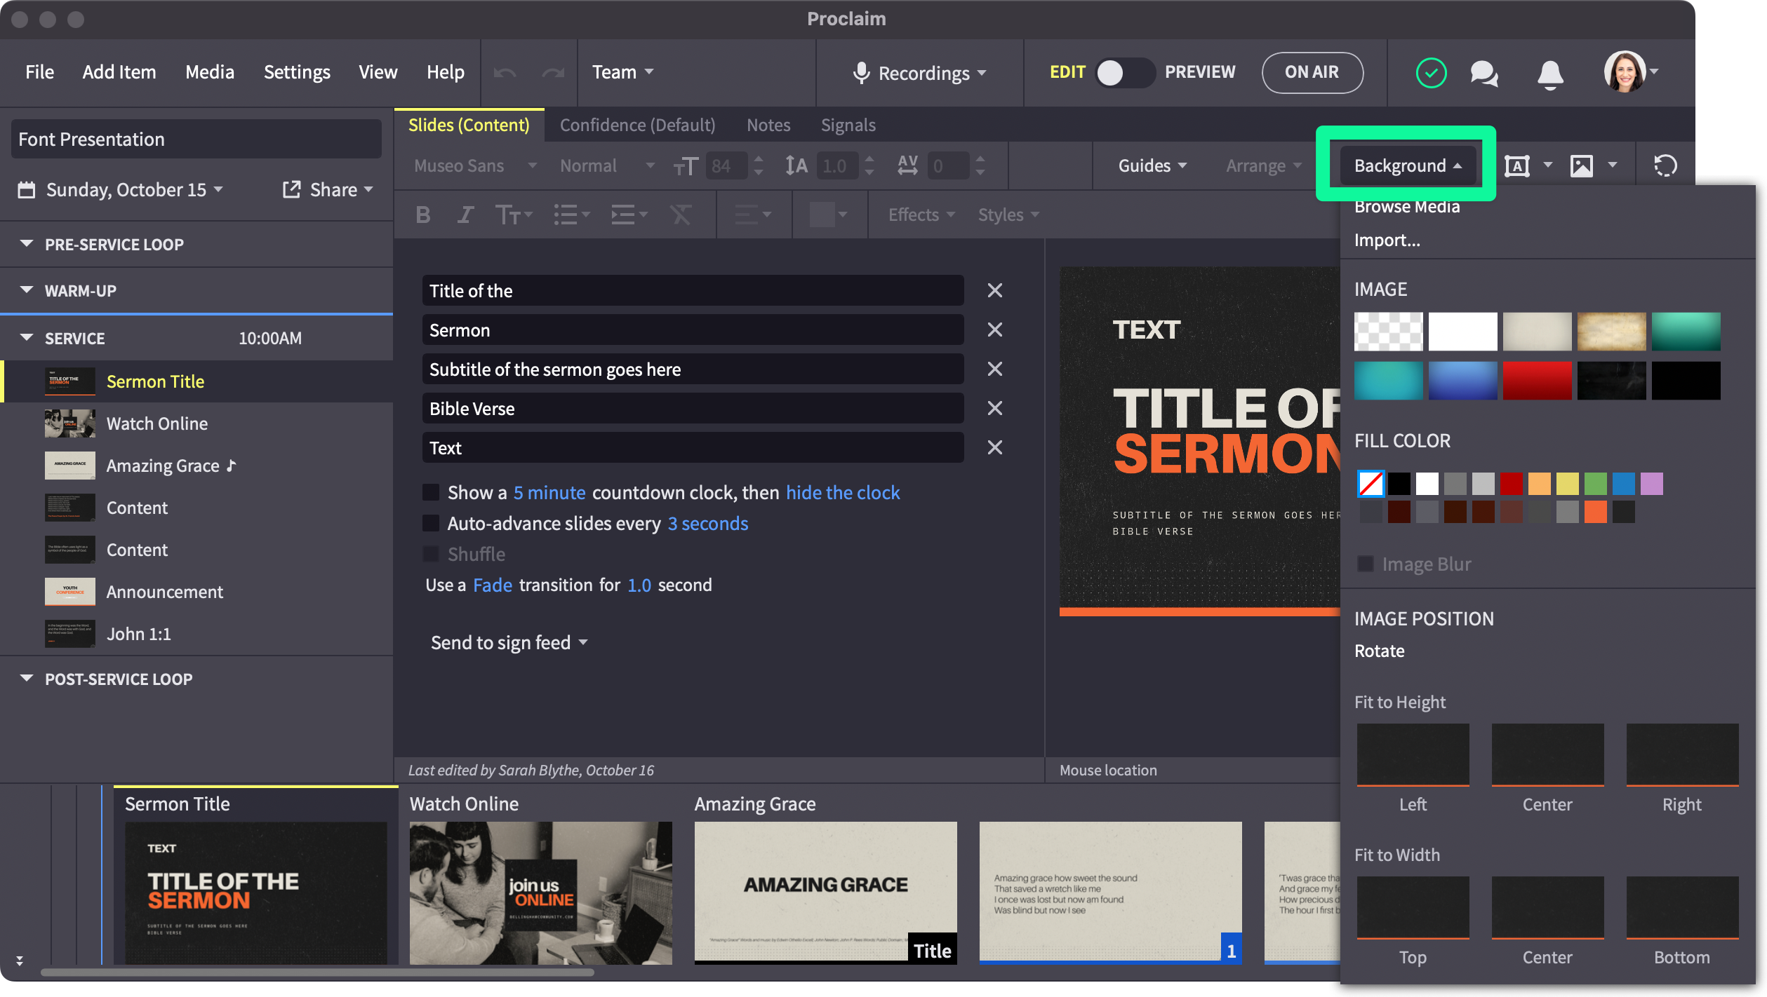Open the Guides dropdown

[1152, 166]
